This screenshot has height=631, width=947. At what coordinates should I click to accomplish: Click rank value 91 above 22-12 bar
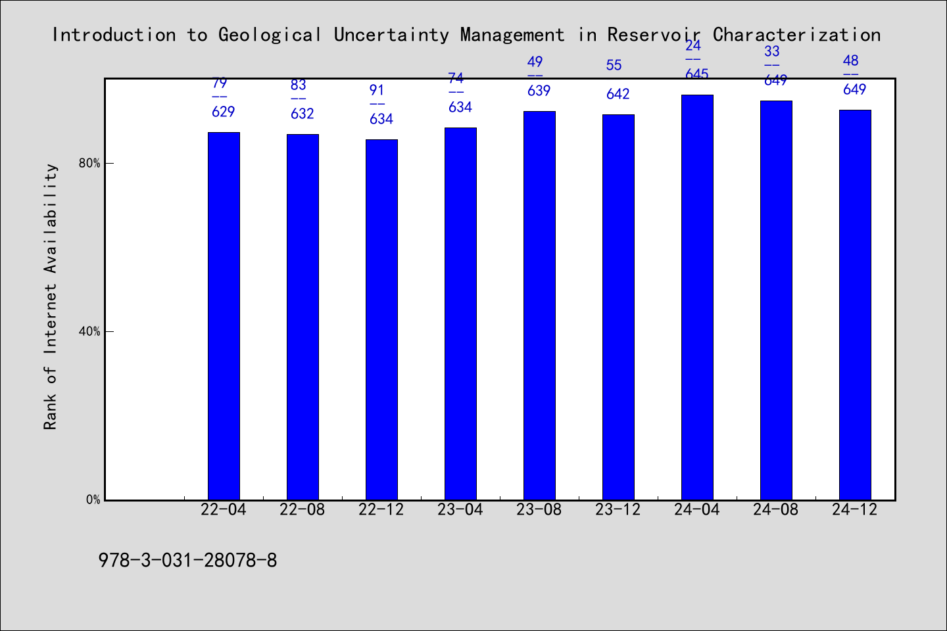coord(377,90)
